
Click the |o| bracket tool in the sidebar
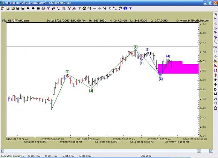215,52
